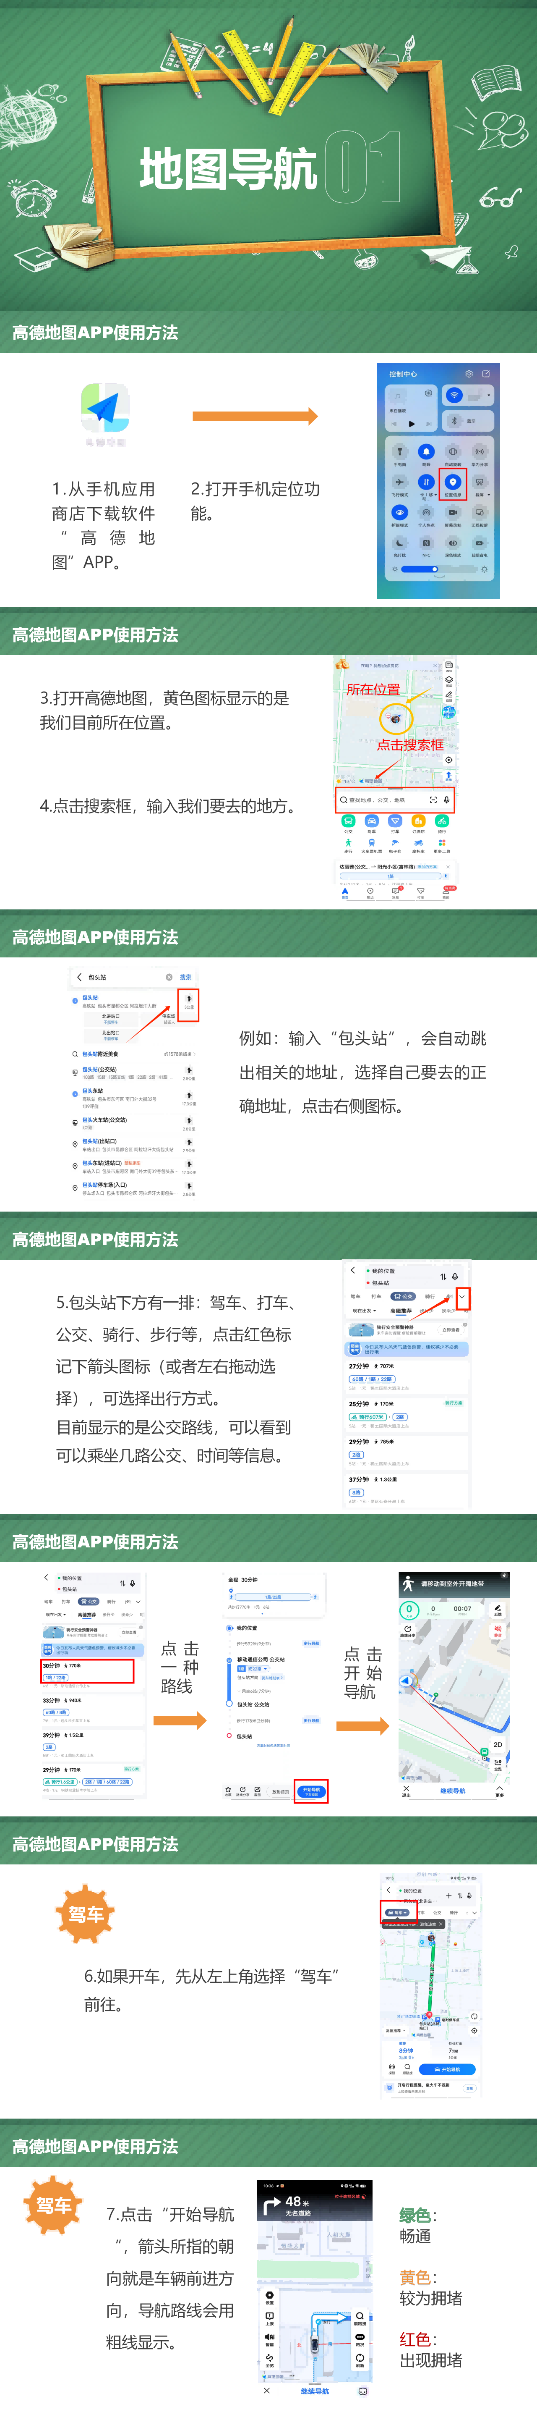This screenshot has width=537, height=2412.
Task: Switch to the Messages (消息) bottom tab
Action: click(396, 893)
